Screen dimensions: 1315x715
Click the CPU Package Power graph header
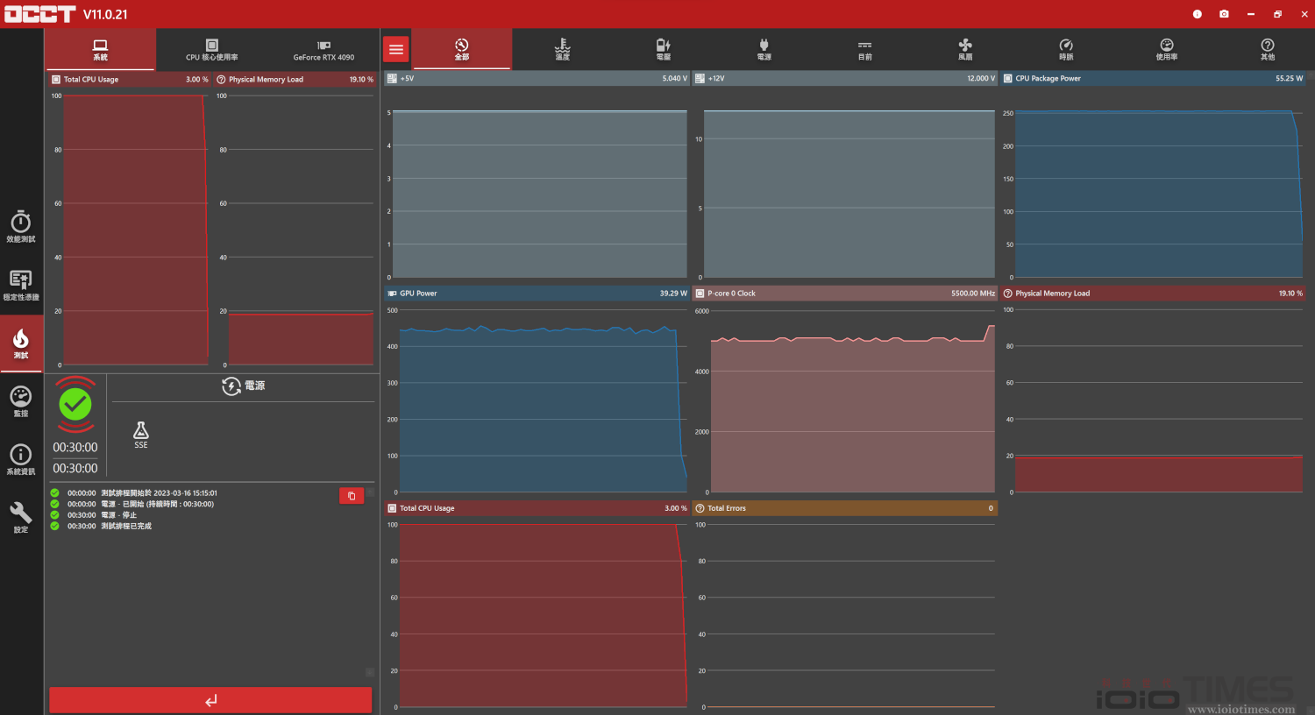(1152, 79)
